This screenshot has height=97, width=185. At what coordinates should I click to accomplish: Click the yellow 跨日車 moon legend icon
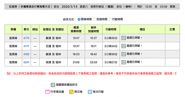71,92
